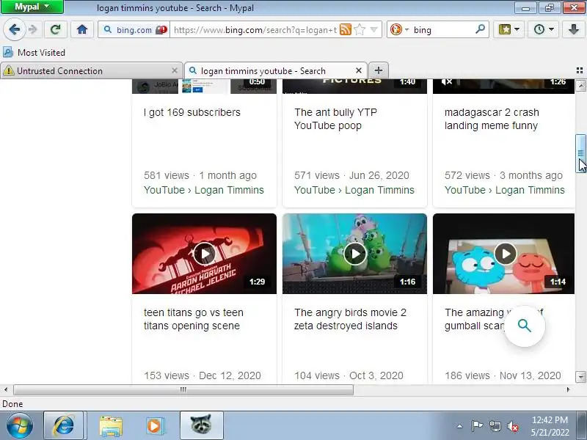The width and height of the screenshot is (587, 440).
Task: Click YouTube › Logan Timmins under 169 subscribers
Action: [204, 190]
